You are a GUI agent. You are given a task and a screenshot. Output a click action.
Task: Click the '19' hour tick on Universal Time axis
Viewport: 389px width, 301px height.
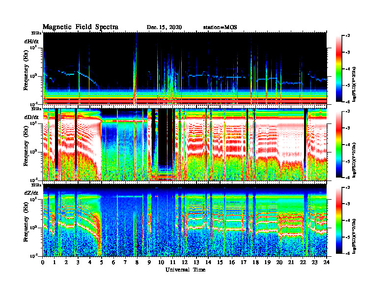(x=267, y=263)
